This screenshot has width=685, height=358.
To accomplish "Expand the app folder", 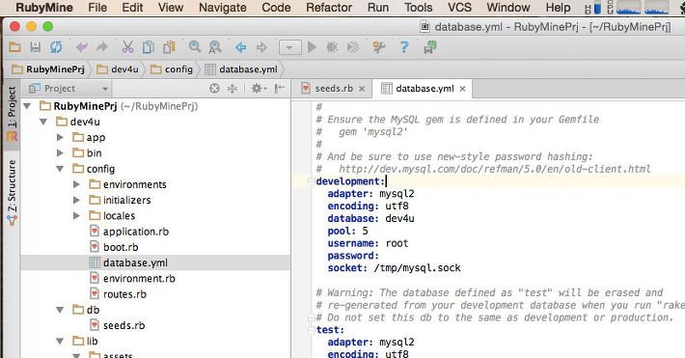I will 60,138.
